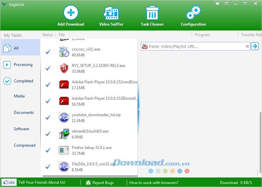Open the title bar dropdown menu arrow
262x187 pixels.
click(226, 3)
